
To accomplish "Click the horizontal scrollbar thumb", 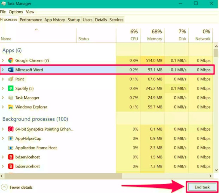I will click(x=63, y=176).
